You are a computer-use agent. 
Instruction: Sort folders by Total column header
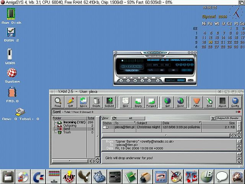pyautogui.click(x=91, y=118)
